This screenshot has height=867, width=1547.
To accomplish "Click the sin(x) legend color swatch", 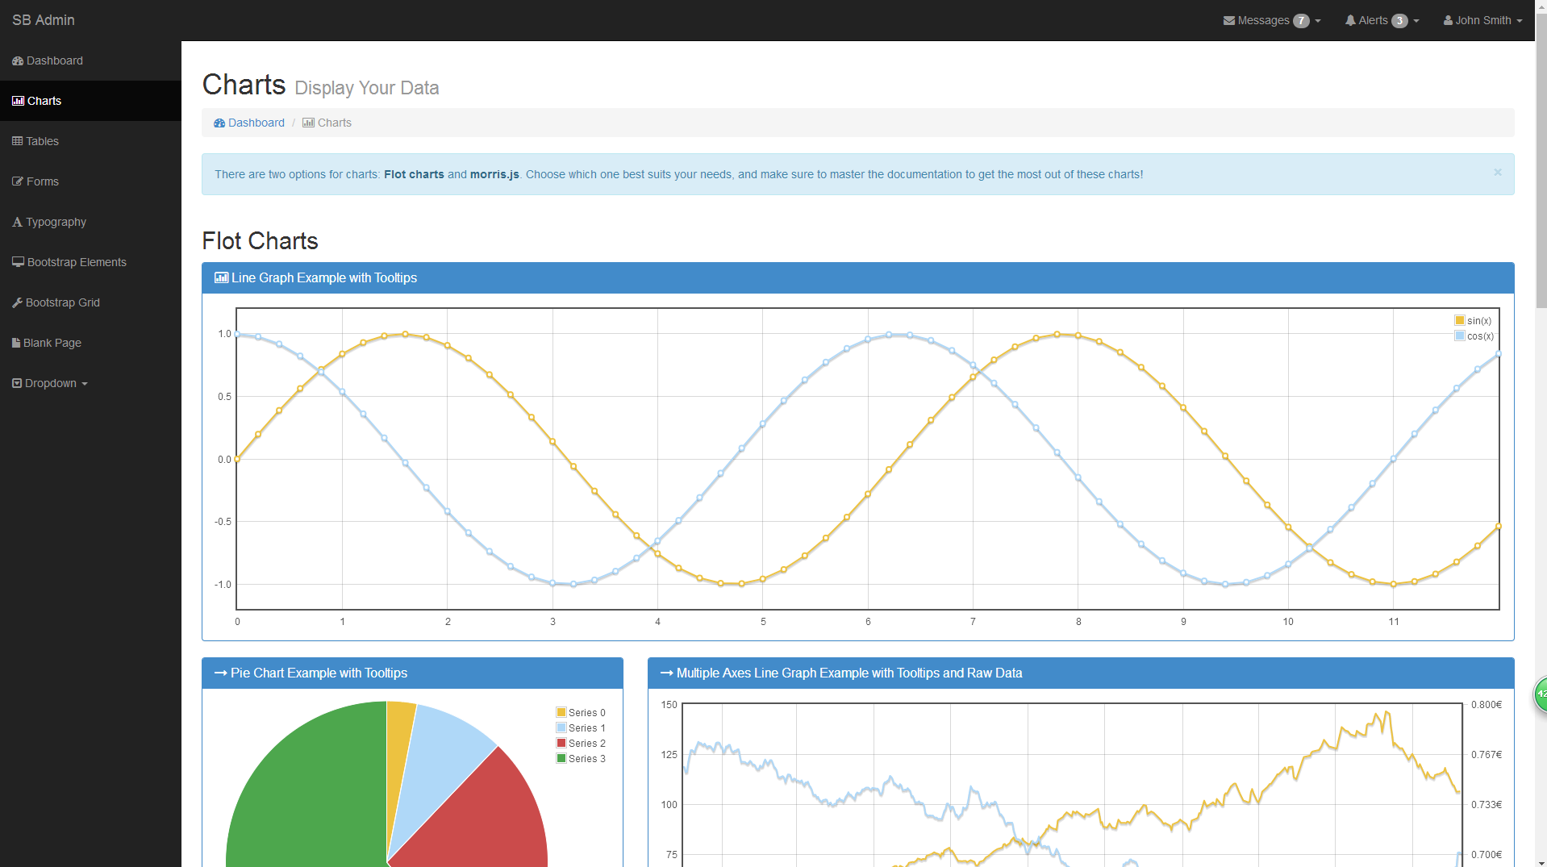I will pos(1460,320).
